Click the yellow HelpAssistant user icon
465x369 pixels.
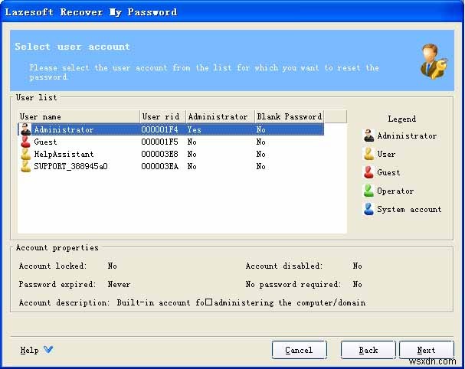[x=26, y=154]
